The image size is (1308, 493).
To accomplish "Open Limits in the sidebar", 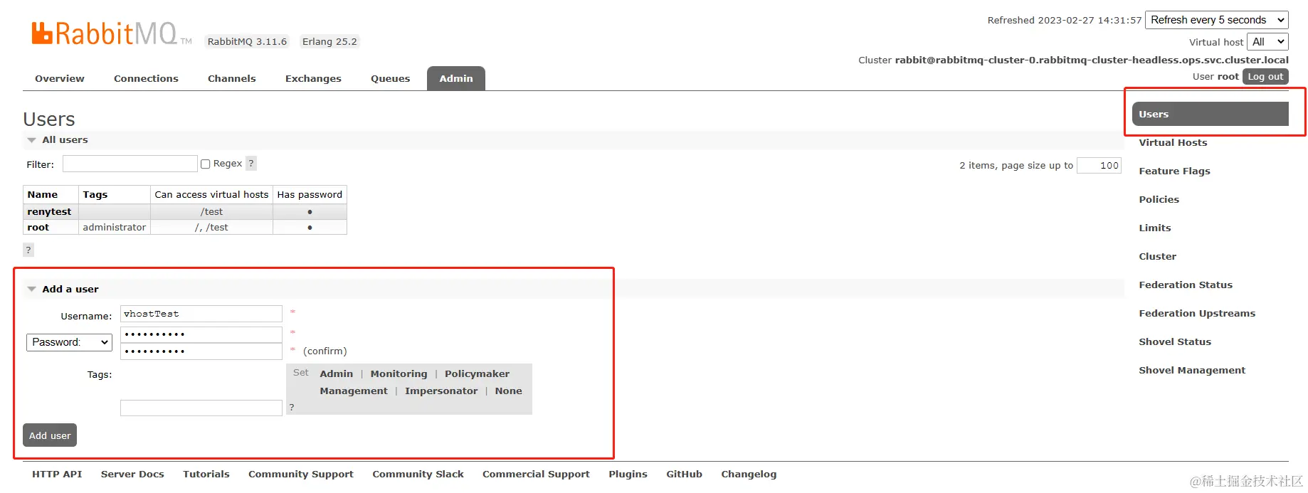I will 1154,228.
